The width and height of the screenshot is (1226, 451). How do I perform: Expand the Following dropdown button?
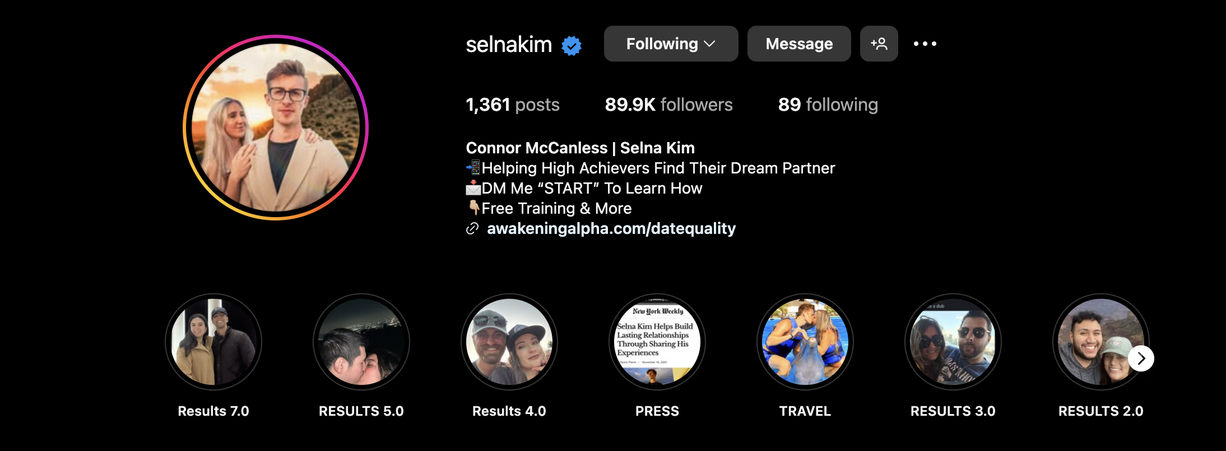pos(671,44)
